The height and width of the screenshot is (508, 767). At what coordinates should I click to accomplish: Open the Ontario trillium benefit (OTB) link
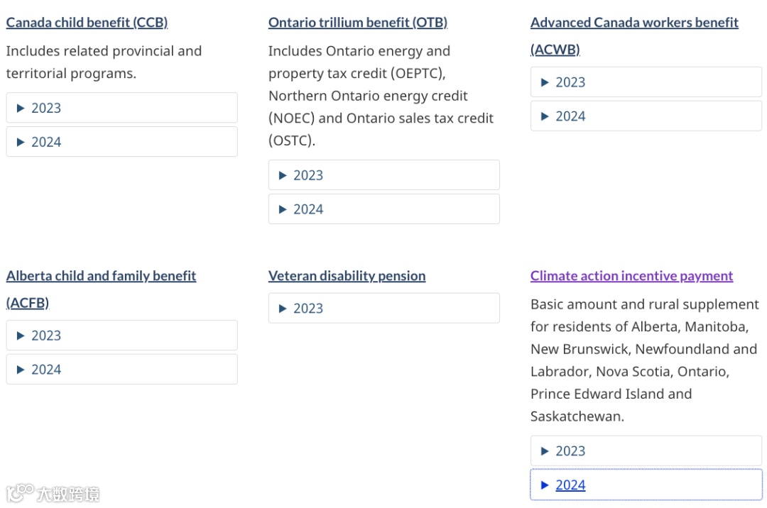357,23
